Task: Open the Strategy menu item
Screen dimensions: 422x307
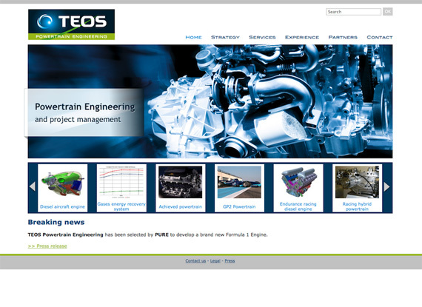Action: tap(225, 37)
